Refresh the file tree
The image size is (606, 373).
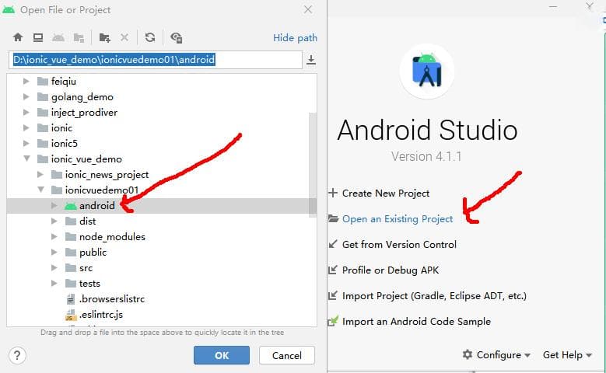[150, 37]
